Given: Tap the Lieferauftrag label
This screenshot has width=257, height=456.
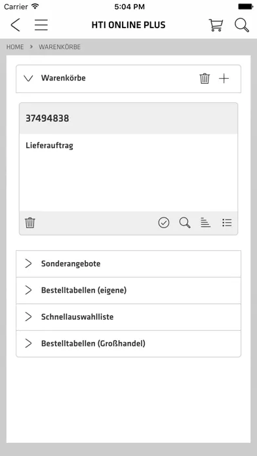Looking at the screenshot, I should 49,145.
